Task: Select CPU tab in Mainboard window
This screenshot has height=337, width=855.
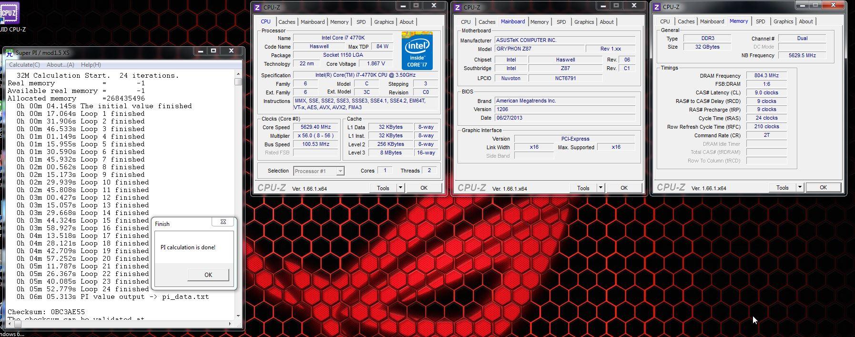Action: click(466, 22)
